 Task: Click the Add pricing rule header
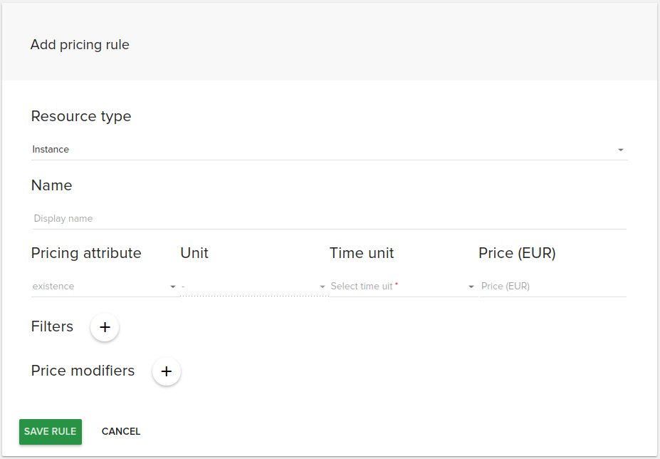coord(80,44)
